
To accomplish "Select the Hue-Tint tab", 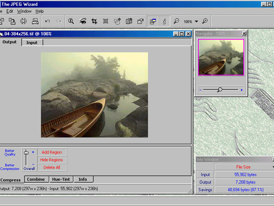I will pyautogui.click(x=61, y=179).
